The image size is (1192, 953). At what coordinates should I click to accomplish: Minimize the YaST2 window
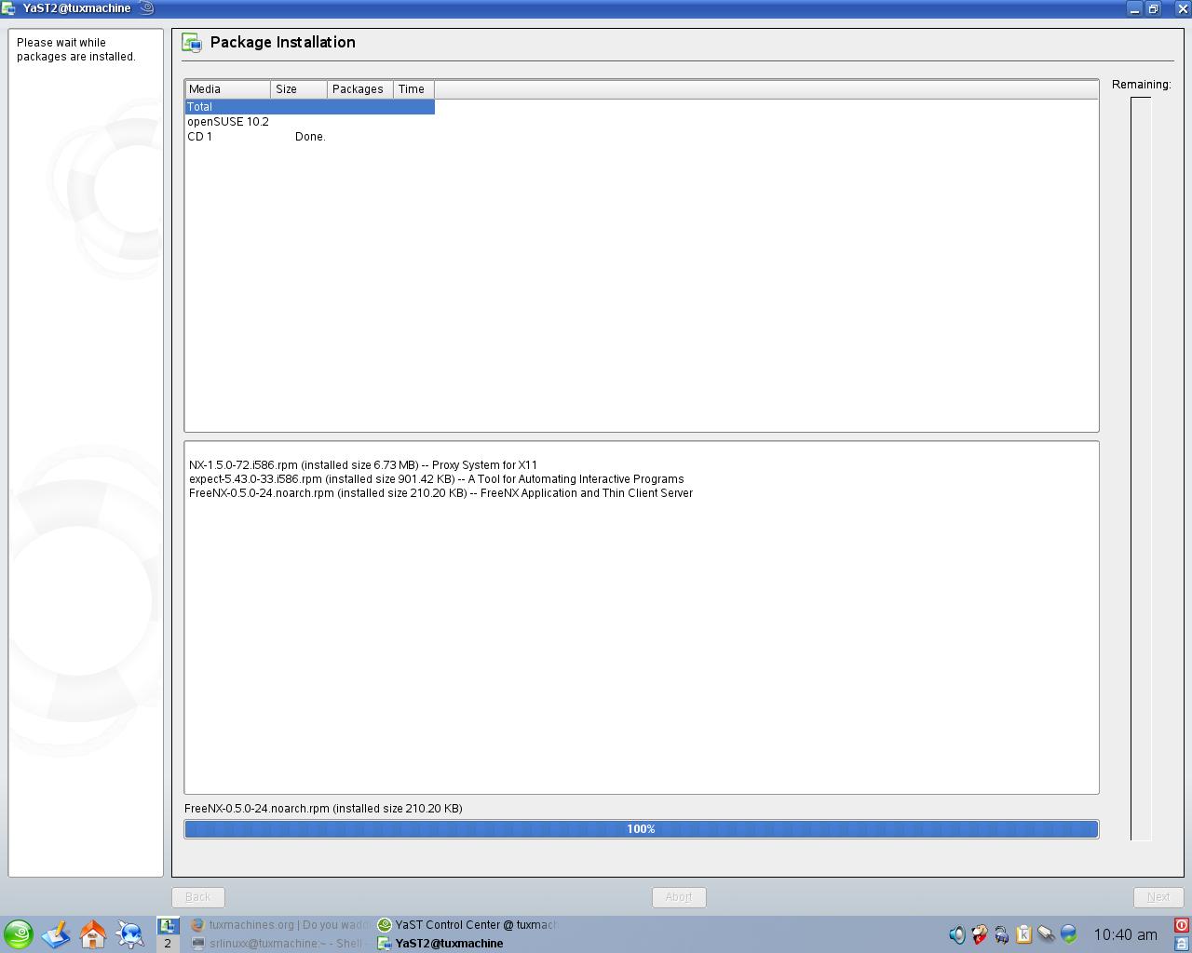pos(1134,8)
